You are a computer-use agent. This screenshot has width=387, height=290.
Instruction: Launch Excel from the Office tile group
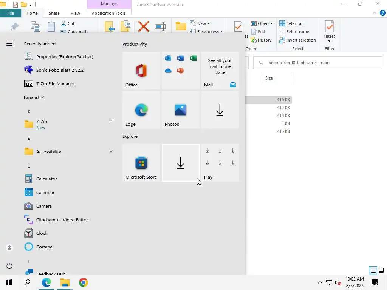(x=193, y=58)
